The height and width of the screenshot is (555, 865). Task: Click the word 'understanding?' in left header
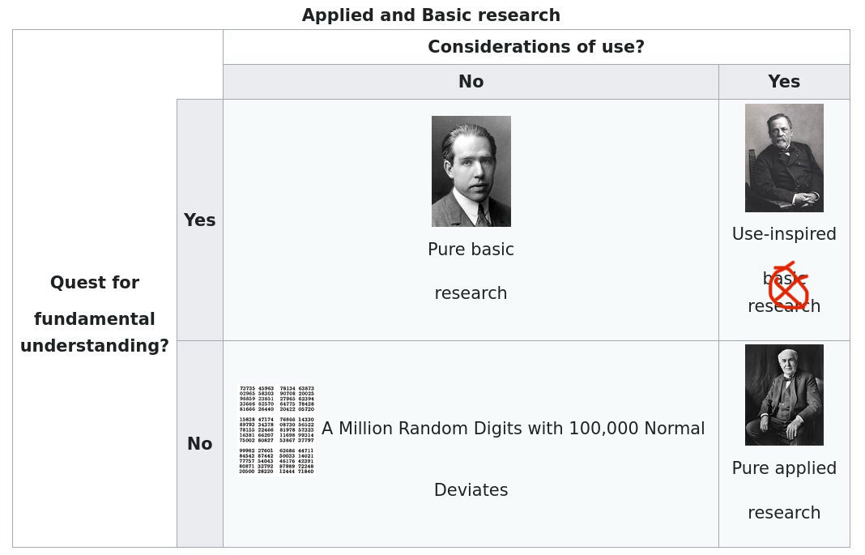pyautogui.click(x=95, y=346)
